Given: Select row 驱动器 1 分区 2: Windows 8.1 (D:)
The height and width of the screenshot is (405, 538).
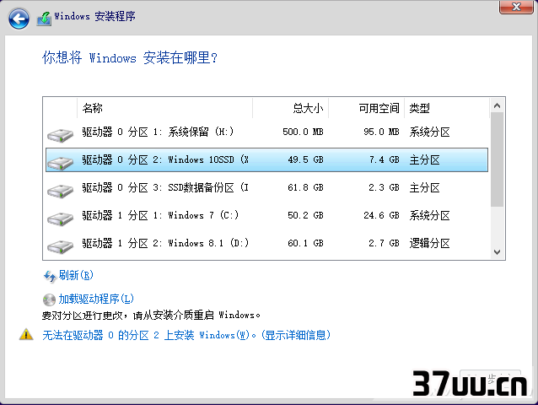Looking at the screenshot, I should [266, 243].
